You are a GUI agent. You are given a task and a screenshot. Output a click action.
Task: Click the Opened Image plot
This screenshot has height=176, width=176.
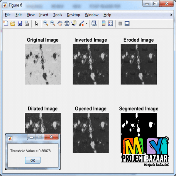pyautogui.click(x=91, y=133)
